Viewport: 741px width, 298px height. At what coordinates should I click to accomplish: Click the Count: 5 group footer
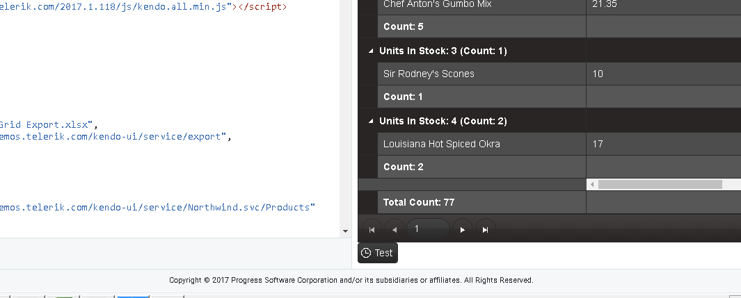[404, 27]
